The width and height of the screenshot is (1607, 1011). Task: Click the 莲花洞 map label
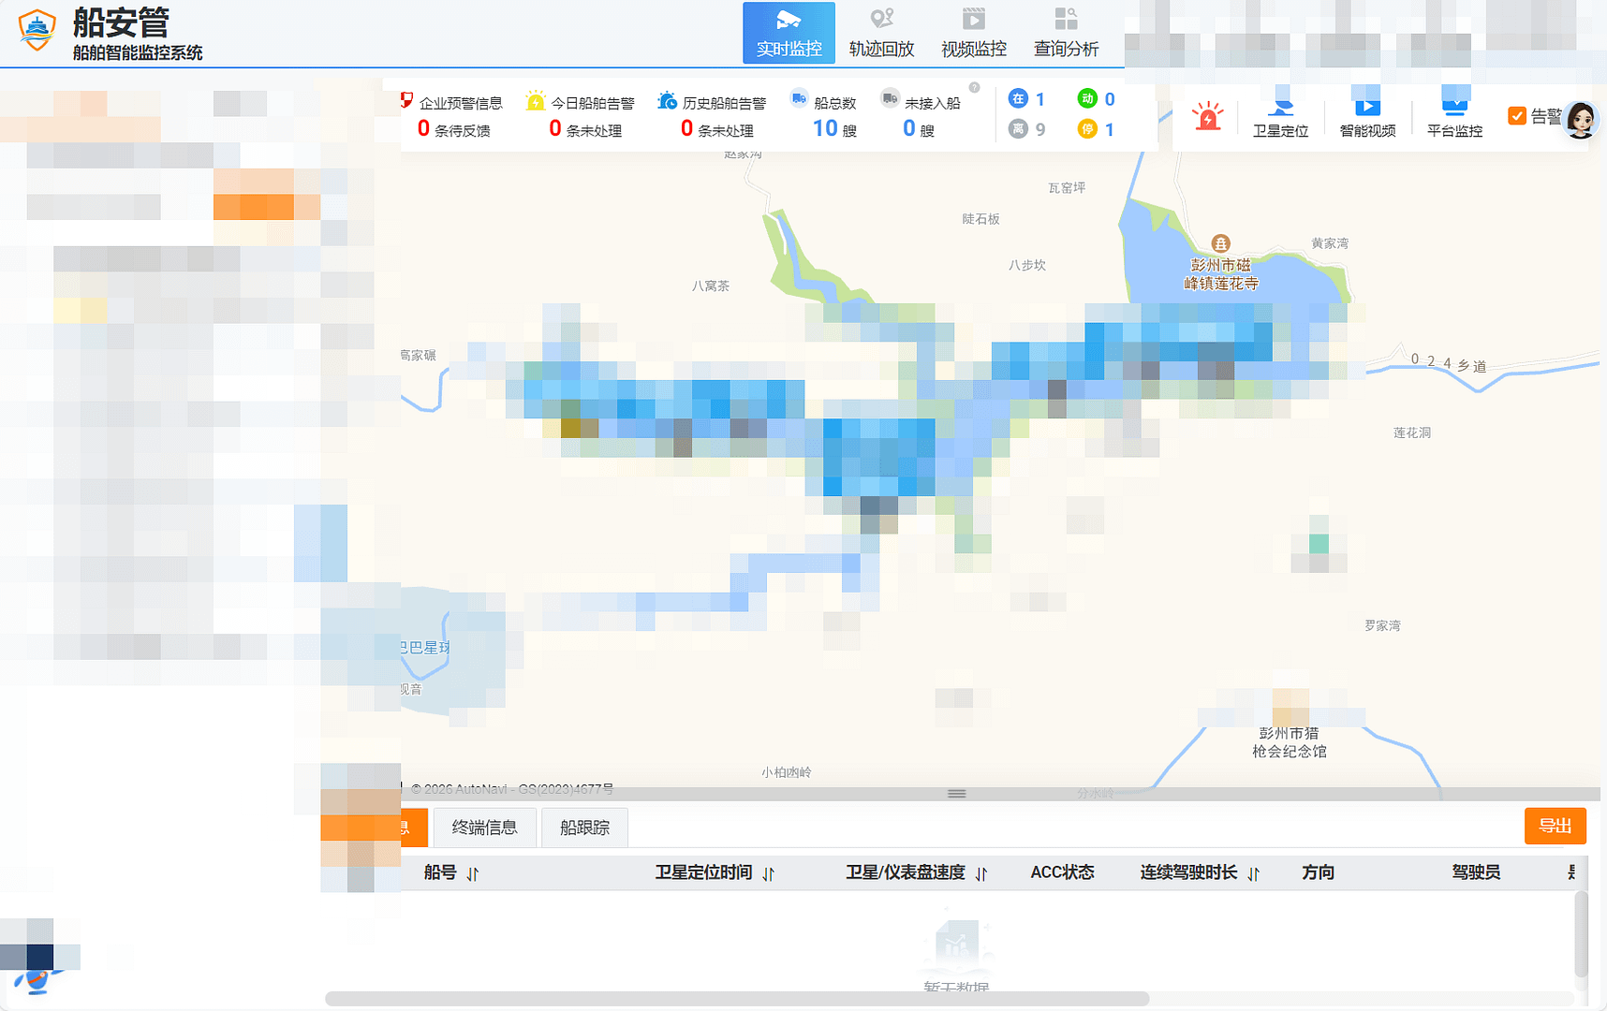tap(1412, 432)
